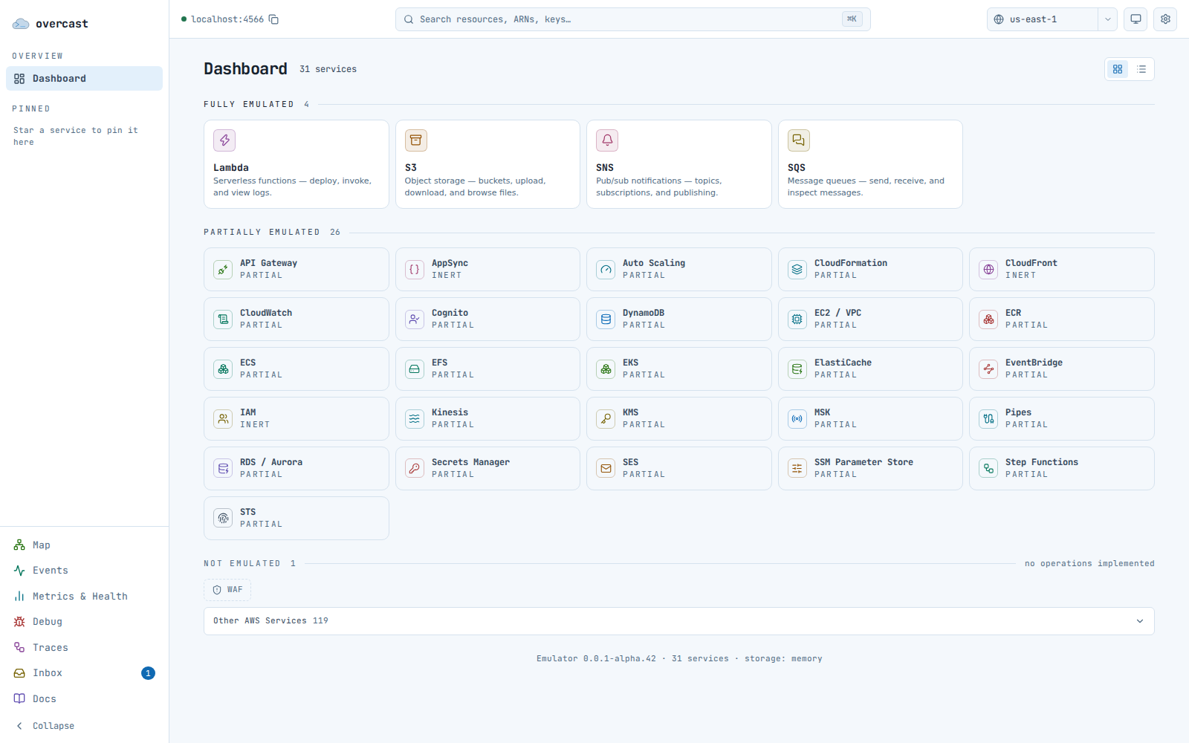The height and width of the screenshot is (743, 1189).
Task: Click the '31 services' count label
Action: click(328, 69)
